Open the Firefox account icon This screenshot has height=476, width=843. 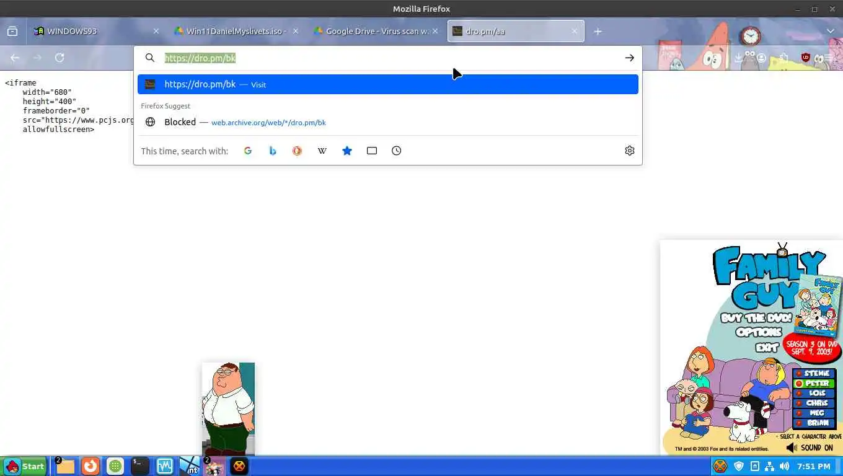(x=762, y=58)
